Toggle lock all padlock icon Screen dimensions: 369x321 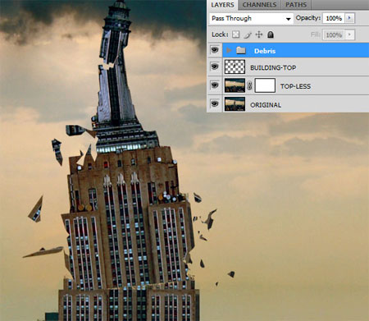(271, 34)
